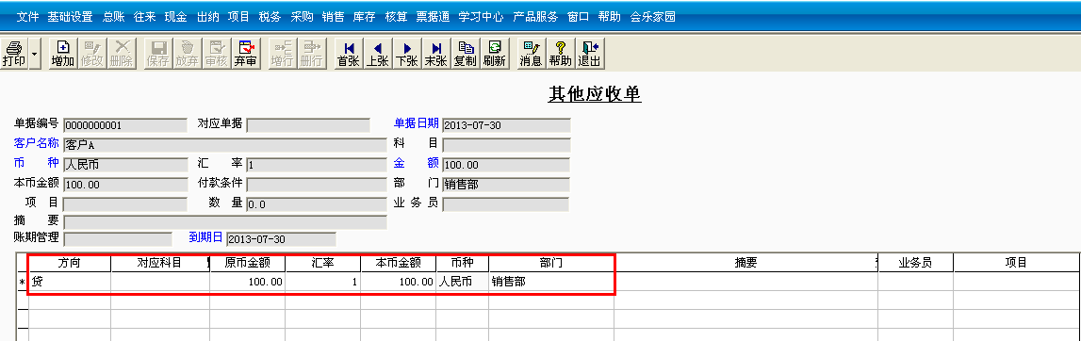Go to next record with 下张
1081x341 pixels.
(x=407, y=53)
